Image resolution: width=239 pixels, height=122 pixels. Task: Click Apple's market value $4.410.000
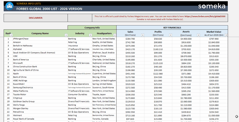click(214, 74)
